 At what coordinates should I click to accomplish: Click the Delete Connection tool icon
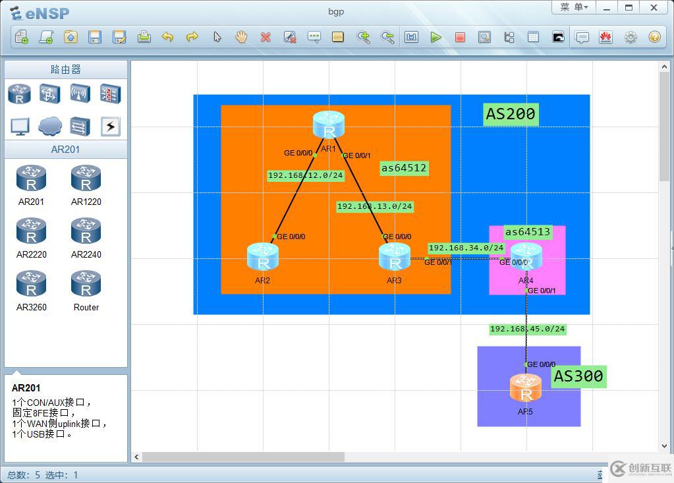(x=290, y=38)
